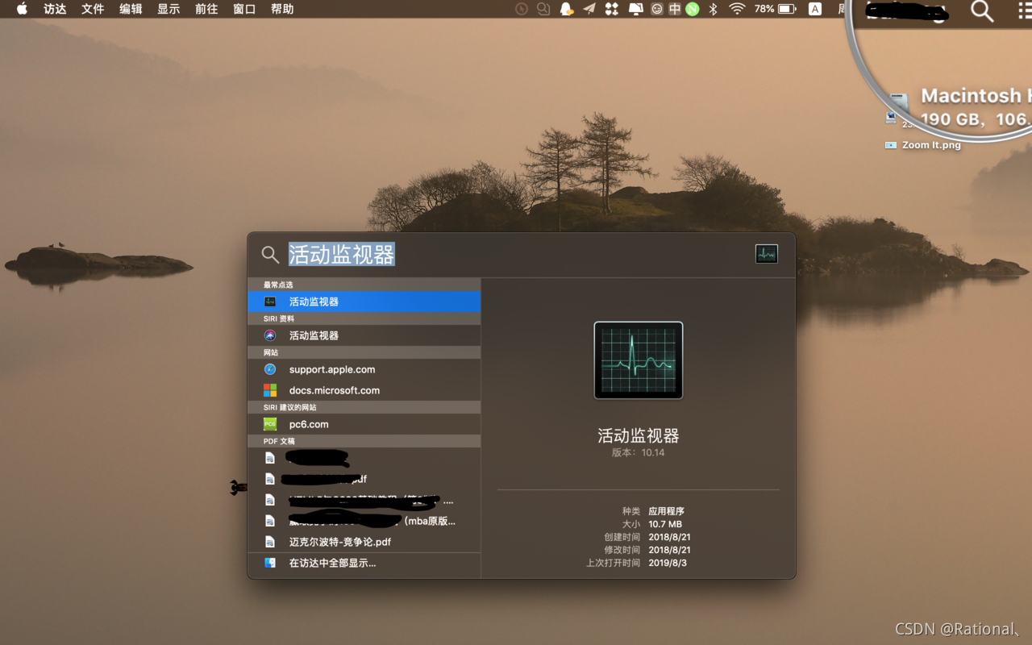Open pc6.com suggested website

pyautogui.click(x=364, y=424)
